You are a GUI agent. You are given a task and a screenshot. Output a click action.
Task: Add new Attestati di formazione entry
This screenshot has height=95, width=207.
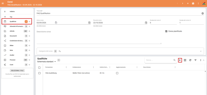(x=29, y=26)
